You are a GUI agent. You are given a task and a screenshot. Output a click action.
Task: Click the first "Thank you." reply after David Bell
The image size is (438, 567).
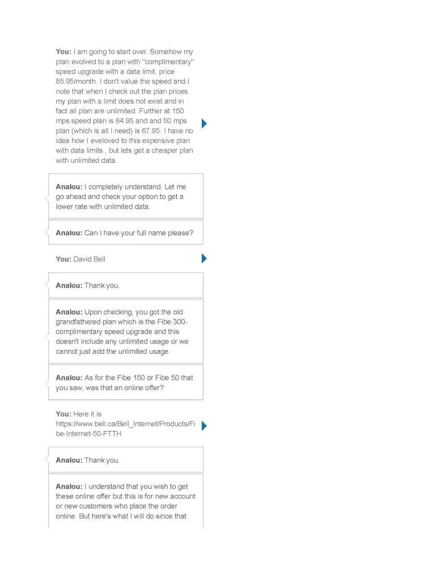[102, 286]
